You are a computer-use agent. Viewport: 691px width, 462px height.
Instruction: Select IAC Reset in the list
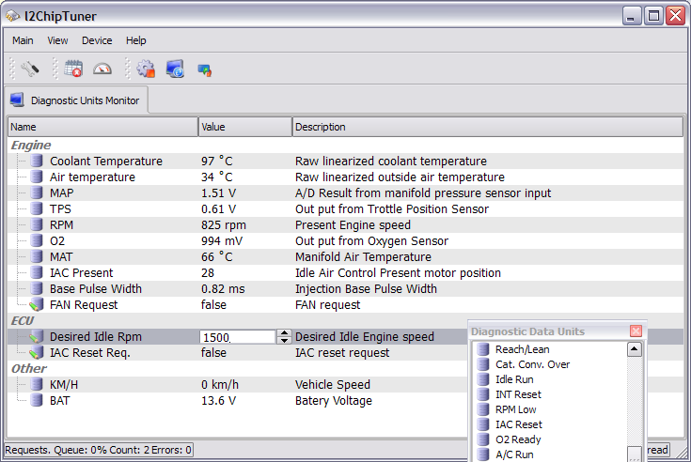(519, 424)
